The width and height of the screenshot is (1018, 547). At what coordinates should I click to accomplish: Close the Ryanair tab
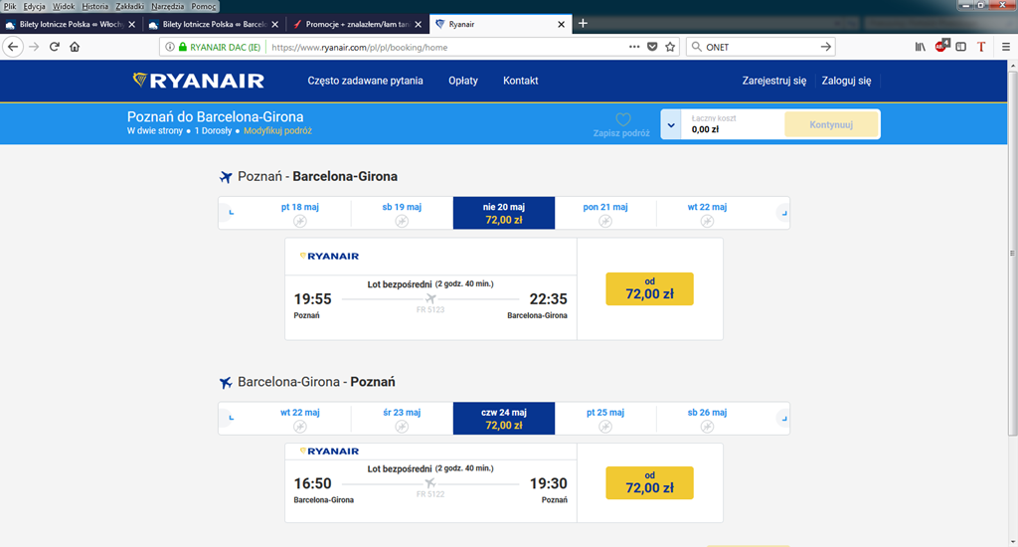(561, 24)
